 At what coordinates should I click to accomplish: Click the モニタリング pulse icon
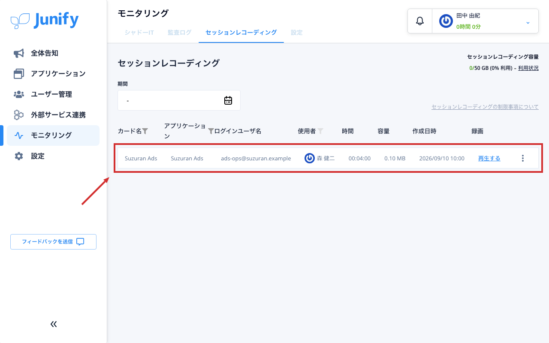(19, 135)
